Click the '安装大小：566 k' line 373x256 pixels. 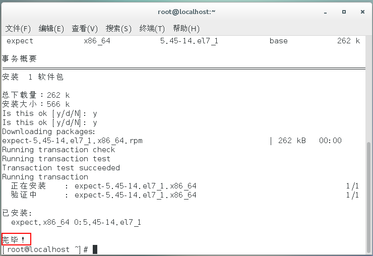click(36, 104)
